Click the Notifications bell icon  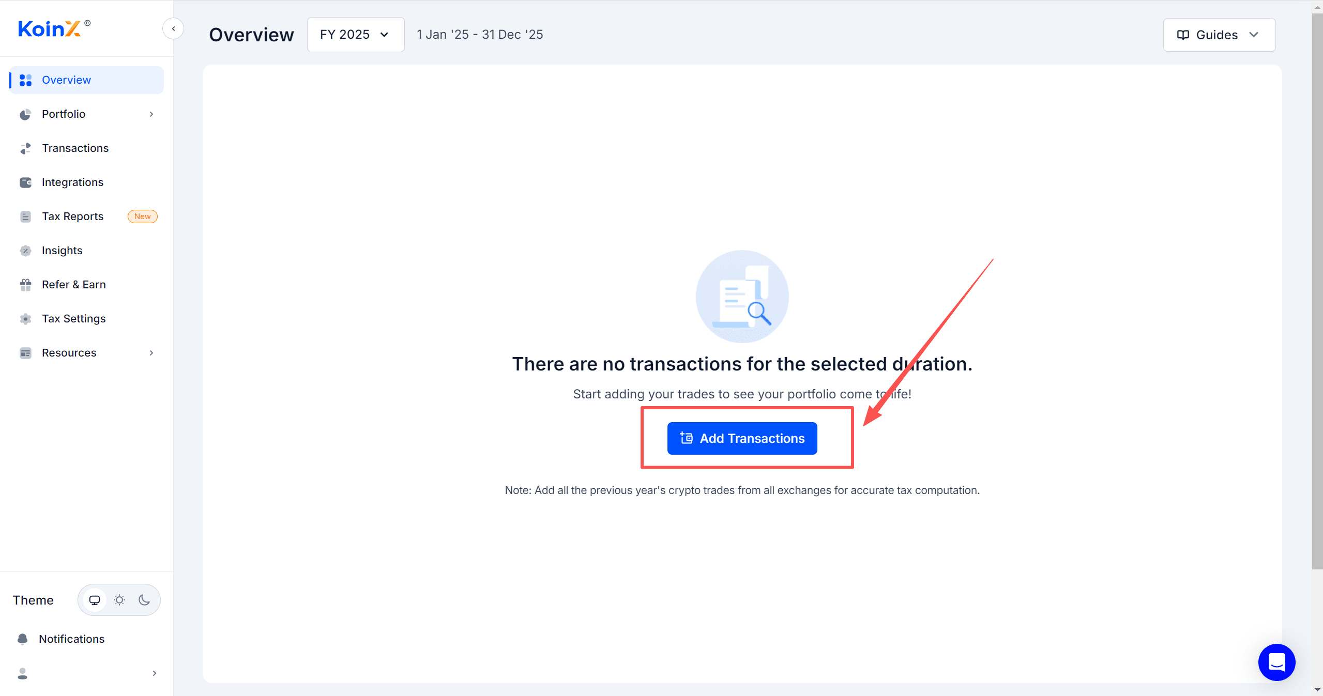click(23, 639)
